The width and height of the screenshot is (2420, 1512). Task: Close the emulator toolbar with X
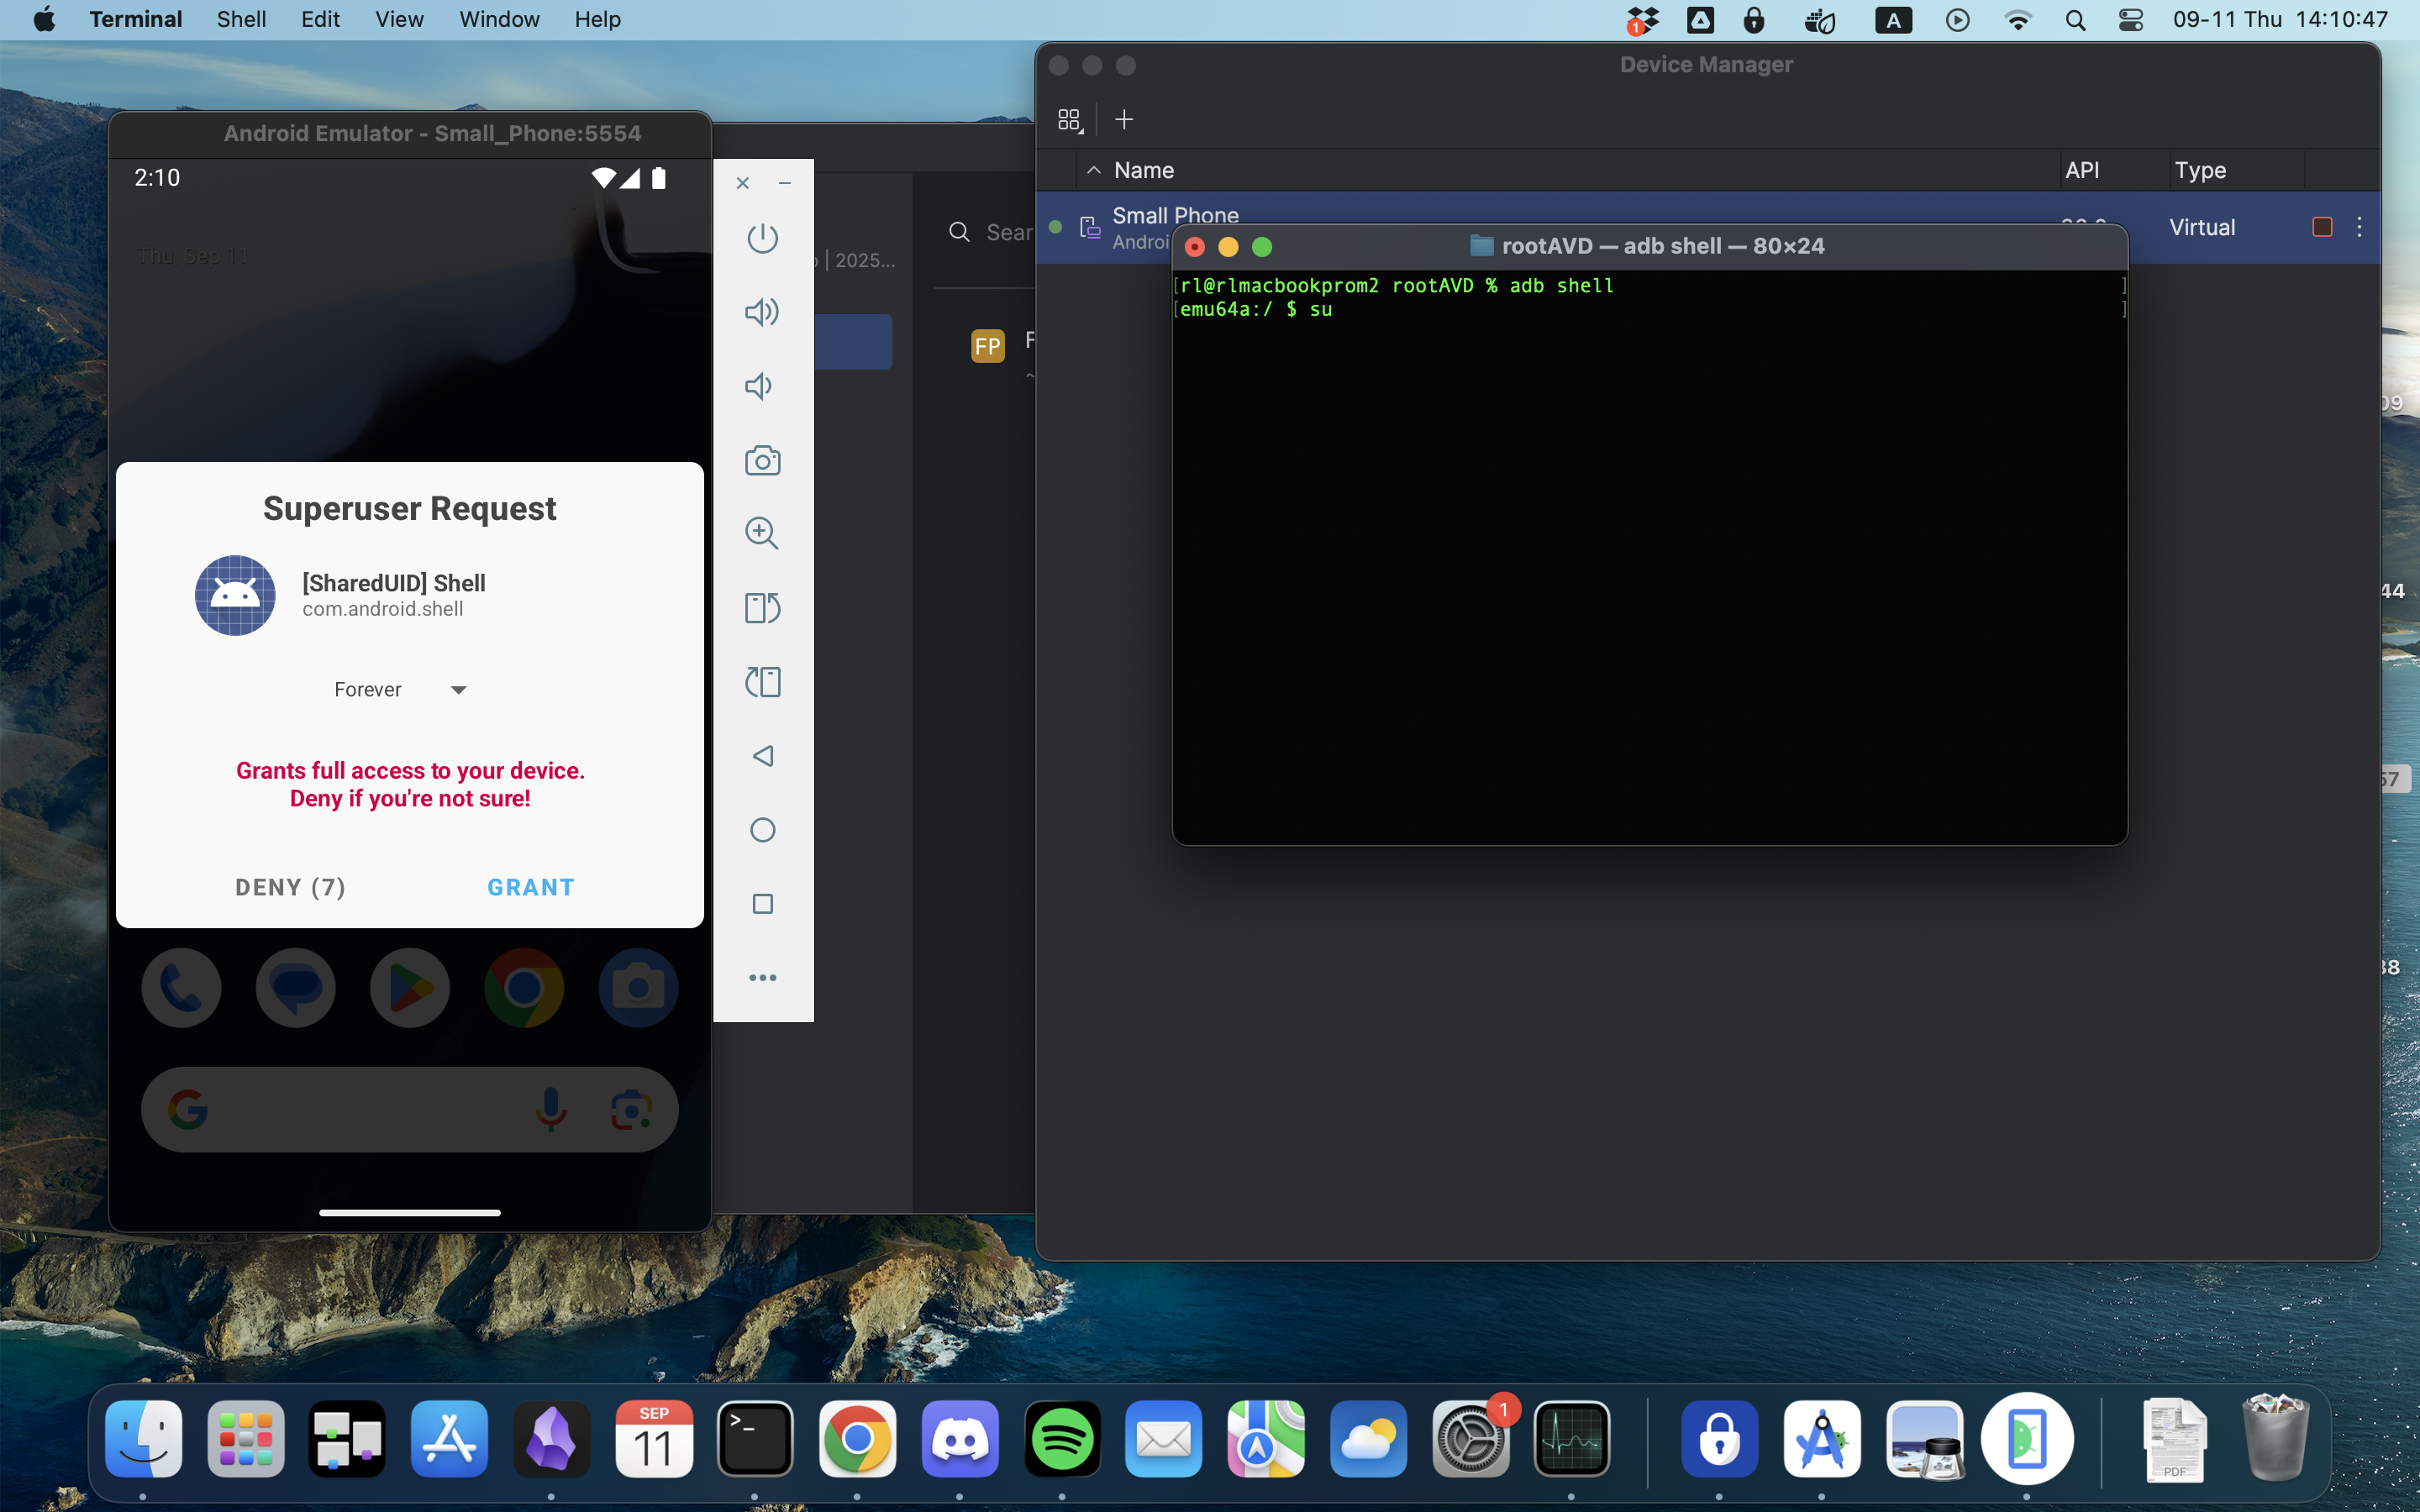point(742,183)
